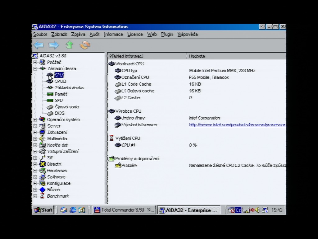Open the Nápověda menu
318x239 pixels.
tap(188, 34)
